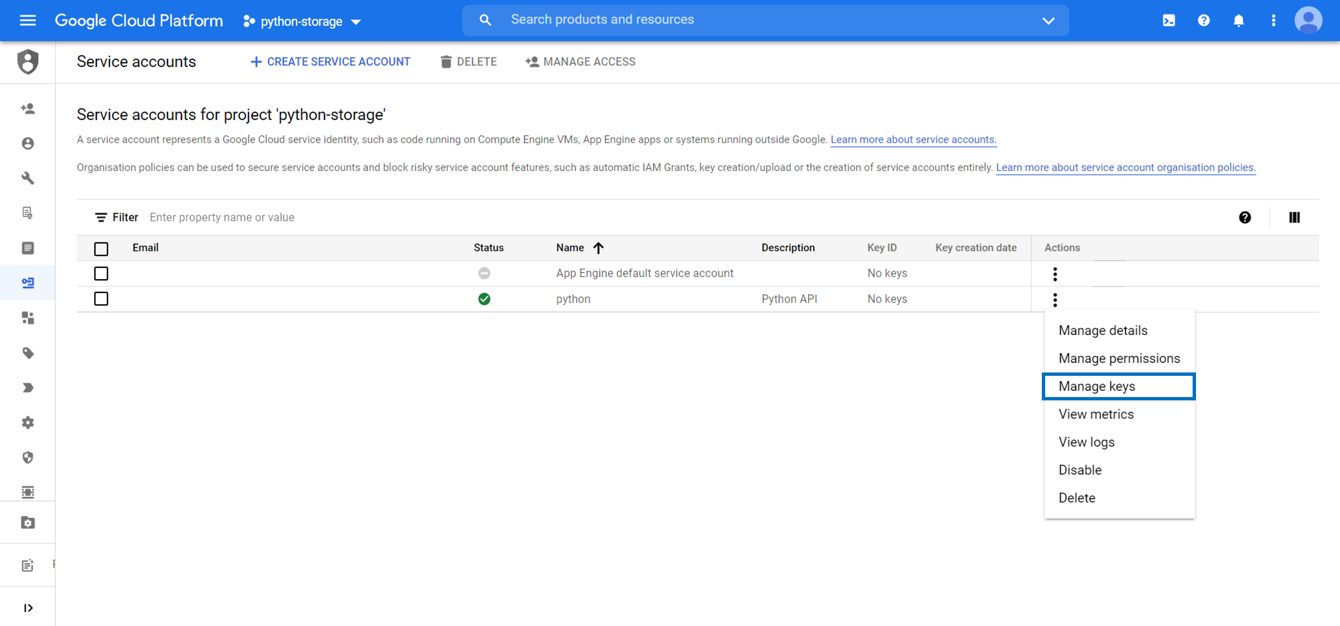The height and width of the screenshot is (626, 1340).
Task: Open the settings gear in sidebar
Action: tap(27, 423)
